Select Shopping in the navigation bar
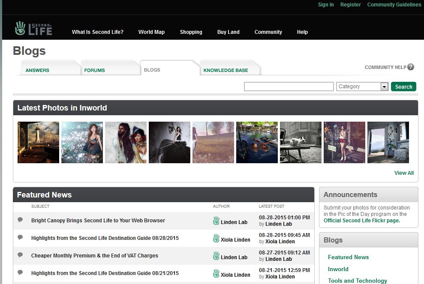 click(x=191, y=32)
